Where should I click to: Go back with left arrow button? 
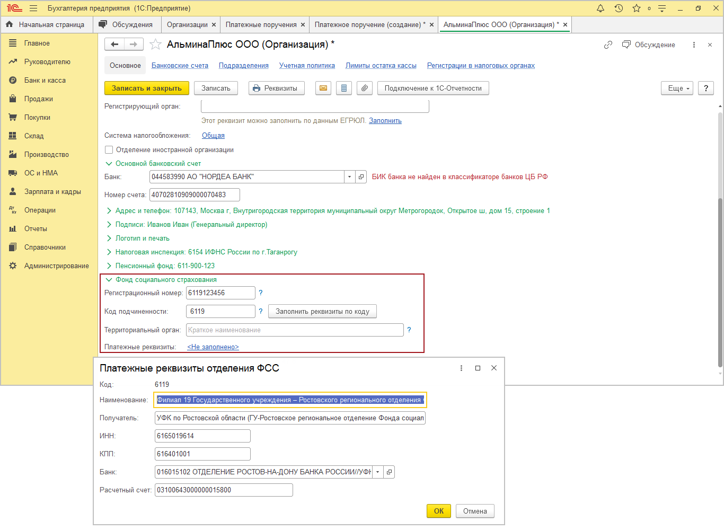pos(114,45)
